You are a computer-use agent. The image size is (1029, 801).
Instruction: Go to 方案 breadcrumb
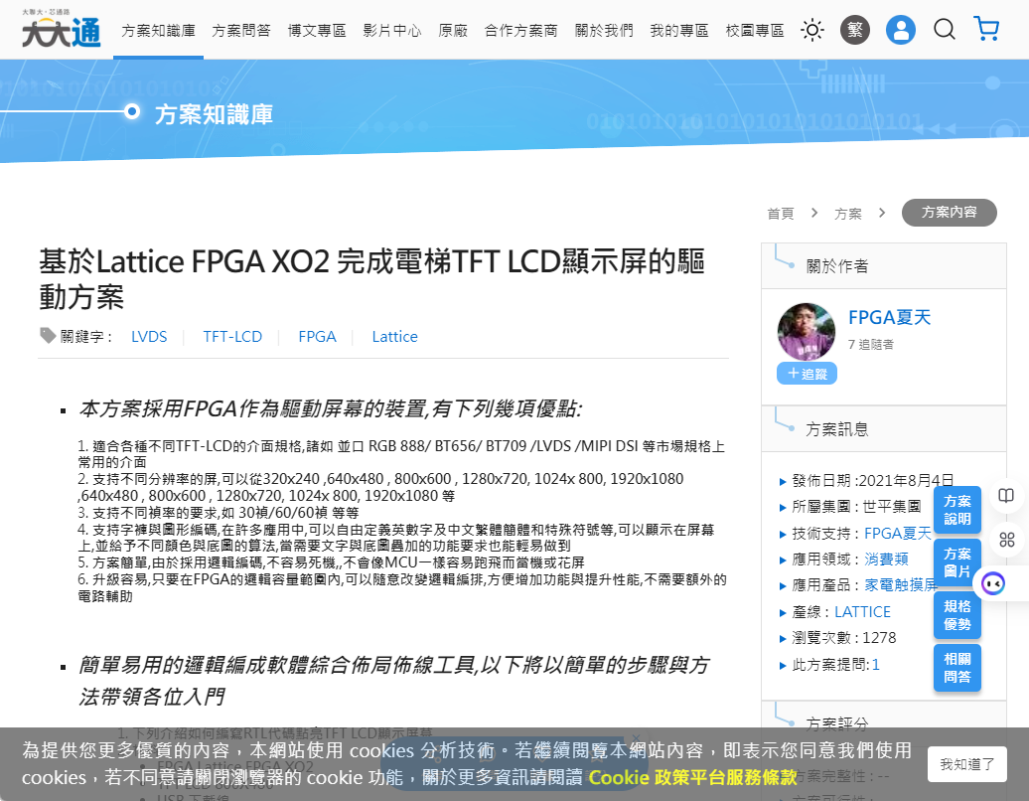(848, 214)
